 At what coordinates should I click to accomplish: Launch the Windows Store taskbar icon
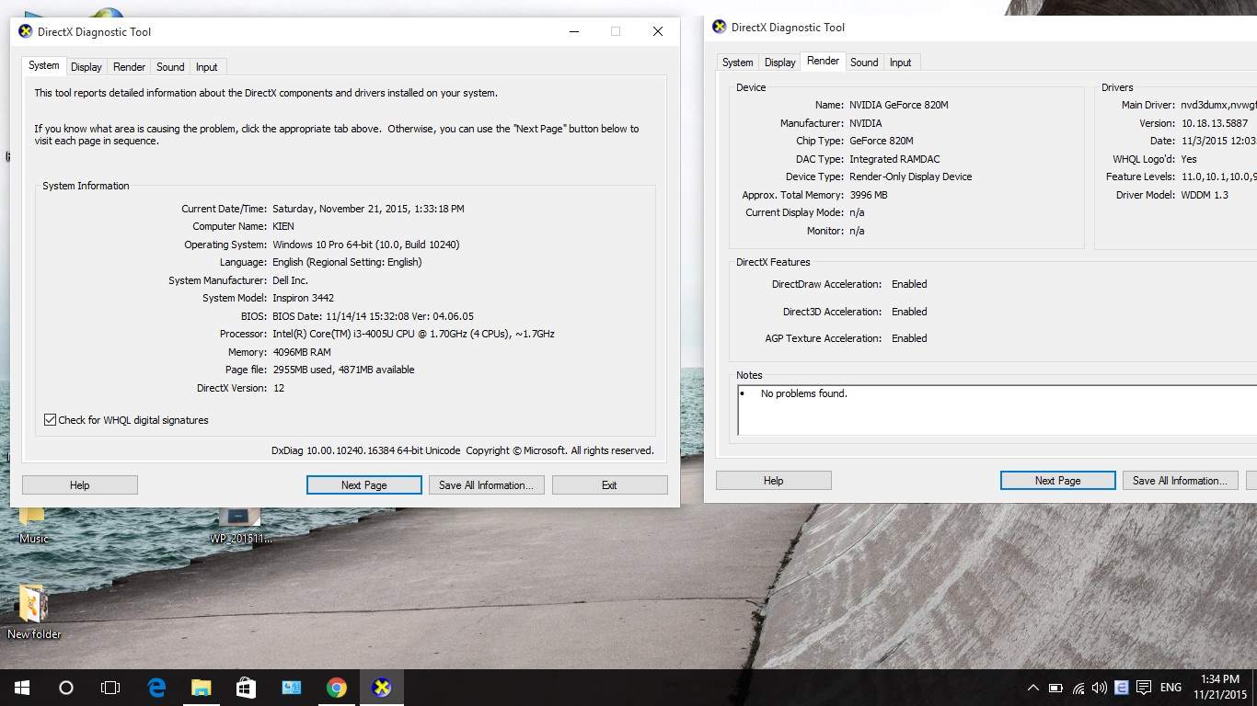tap(246, 687)
